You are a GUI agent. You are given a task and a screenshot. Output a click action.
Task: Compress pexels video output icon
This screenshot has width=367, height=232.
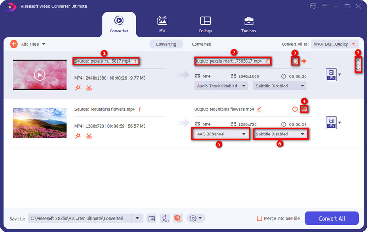click(x=304, y=61)
